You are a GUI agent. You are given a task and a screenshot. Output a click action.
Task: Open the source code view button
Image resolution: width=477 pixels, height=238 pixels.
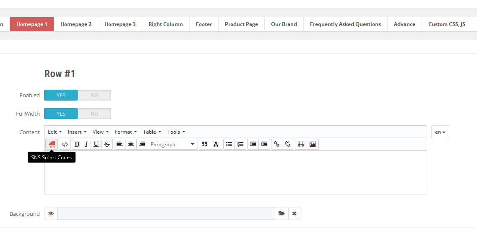[x=65, y=144]
